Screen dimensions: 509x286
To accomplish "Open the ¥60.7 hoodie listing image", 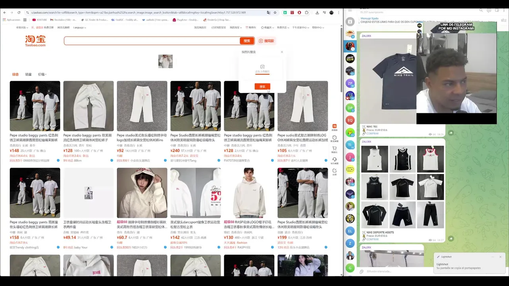I will pyautogui.click(x=142, y=193).
